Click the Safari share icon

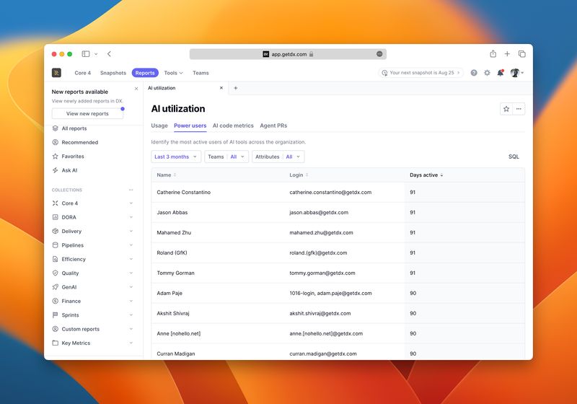click(x=493, y=54)
